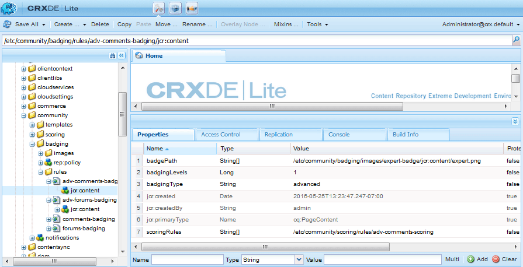This screenshot has height=267, width=523.
Task: Select the contentsync folder in tree
Action: click(54, 247)
